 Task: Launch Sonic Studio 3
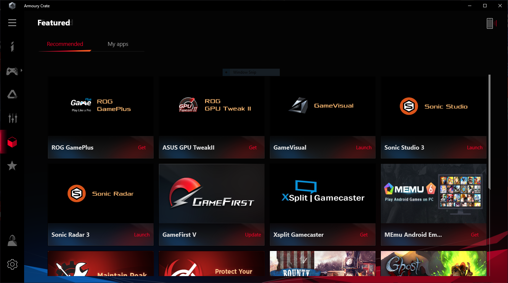pyautogui.click(x=475, y=148)
